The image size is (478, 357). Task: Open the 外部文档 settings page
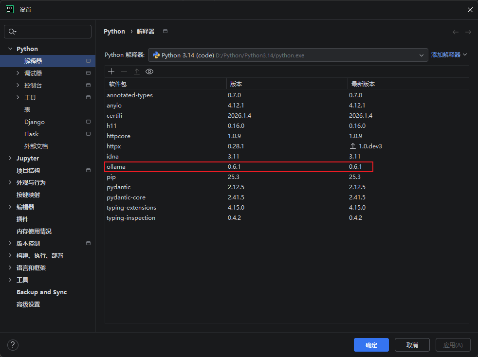click(x=36, y=146)
